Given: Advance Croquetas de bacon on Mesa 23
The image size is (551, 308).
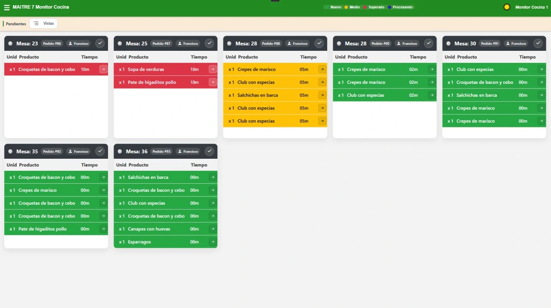Looking at the screenshot, I should (x=103, y=69).
